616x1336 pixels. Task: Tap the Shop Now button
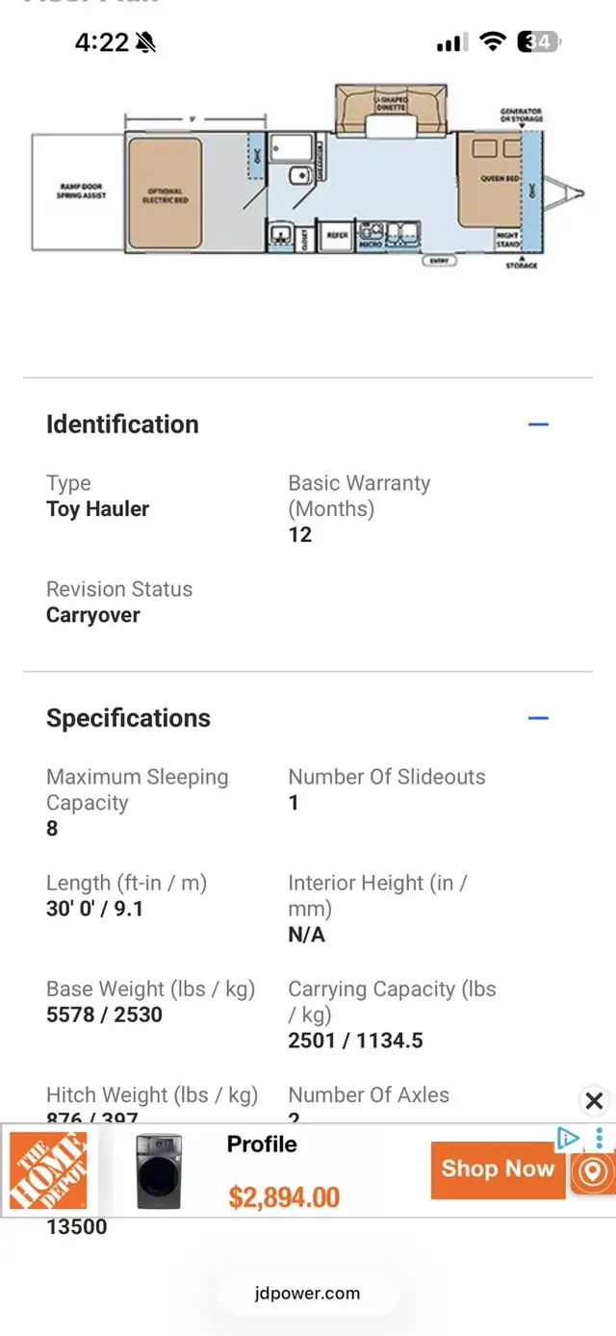498,1169
